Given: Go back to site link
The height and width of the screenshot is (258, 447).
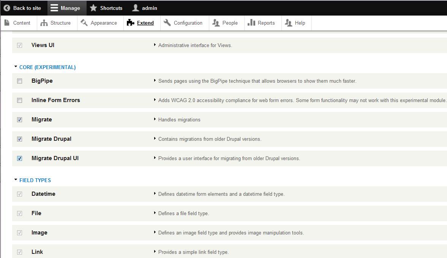Looking at the screenshot, I should coord(24,8).
